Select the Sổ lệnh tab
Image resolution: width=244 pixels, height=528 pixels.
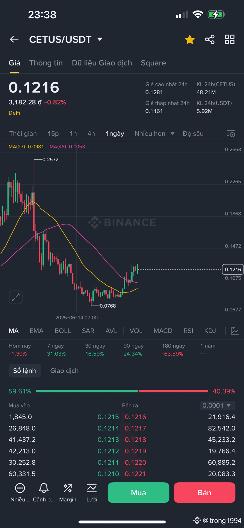click(x=24, y=371)
